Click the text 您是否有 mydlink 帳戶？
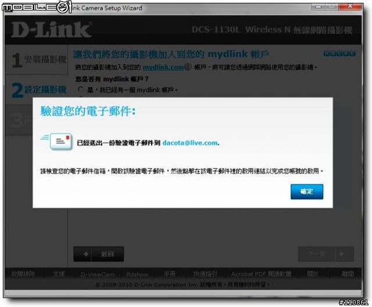This screenshot has width=372, height=307. click(x=112, y=79)
